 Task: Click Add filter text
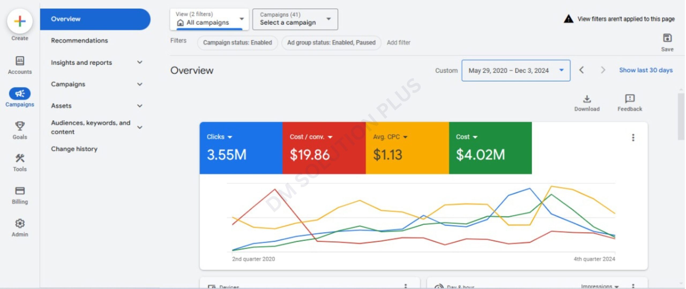(x=398, y=43)
